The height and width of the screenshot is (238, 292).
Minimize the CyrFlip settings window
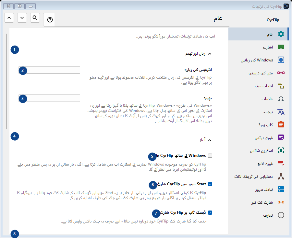(x=30, y=6)
